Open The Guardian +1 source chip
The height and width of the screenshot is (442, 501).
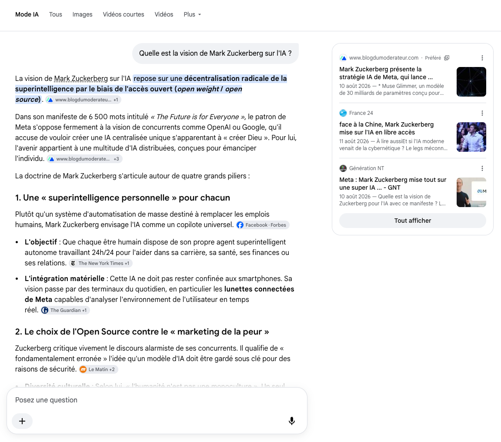tap(65, 310)
